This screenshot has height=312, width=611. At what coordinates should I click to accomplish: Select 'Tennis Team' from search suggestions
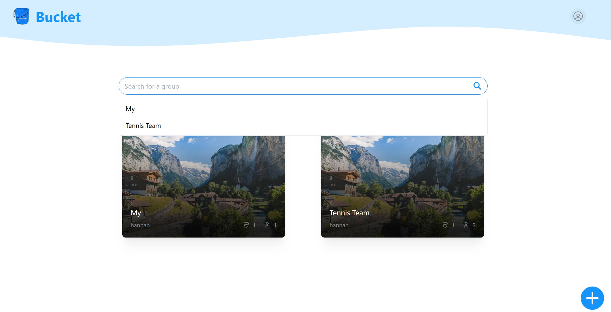pos(143,126)
